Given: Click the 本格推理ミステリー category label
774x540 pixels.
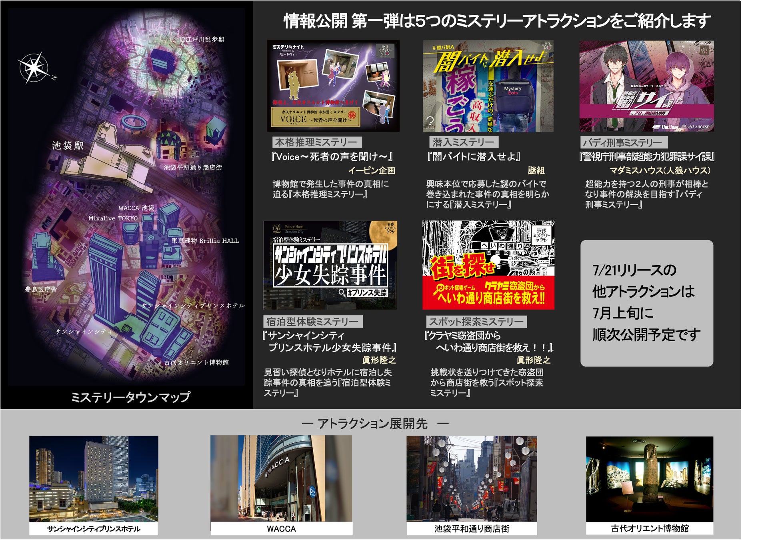Looking at the screenshot, I should [x=316, y=142].
